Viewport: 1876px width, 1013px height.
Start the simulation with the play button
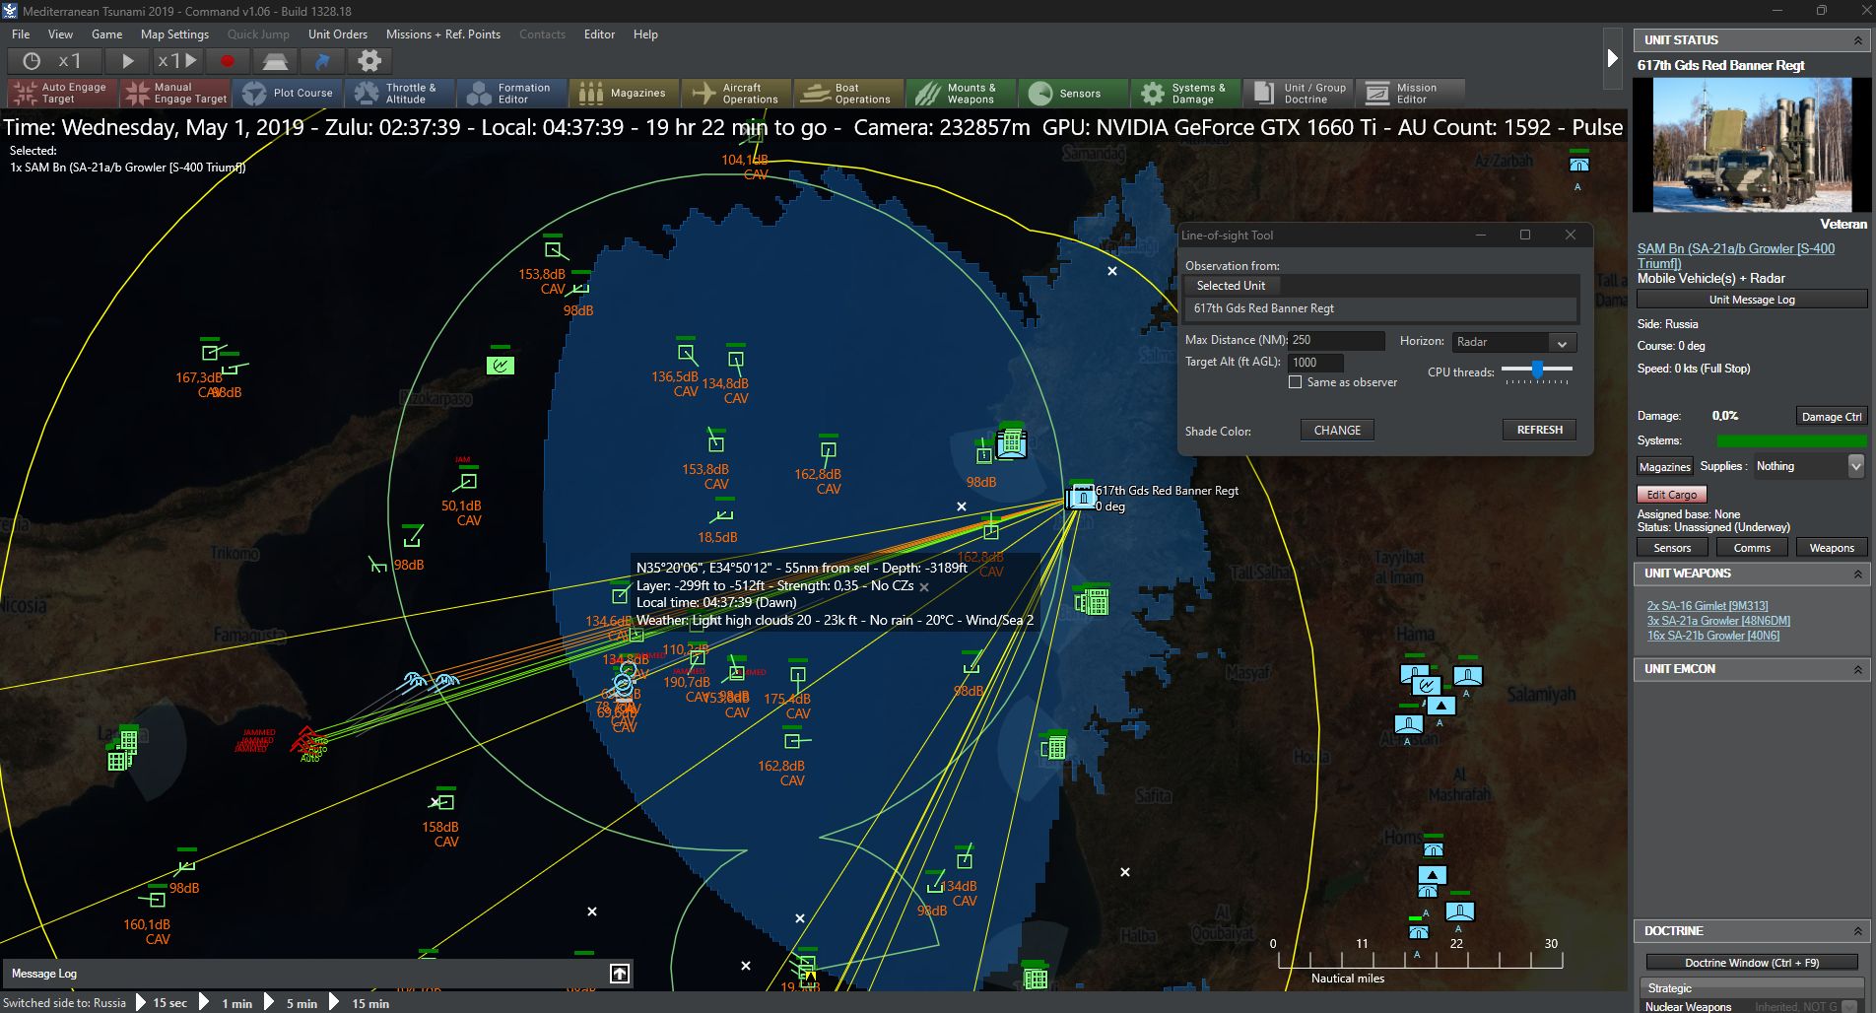pos(127,61)
